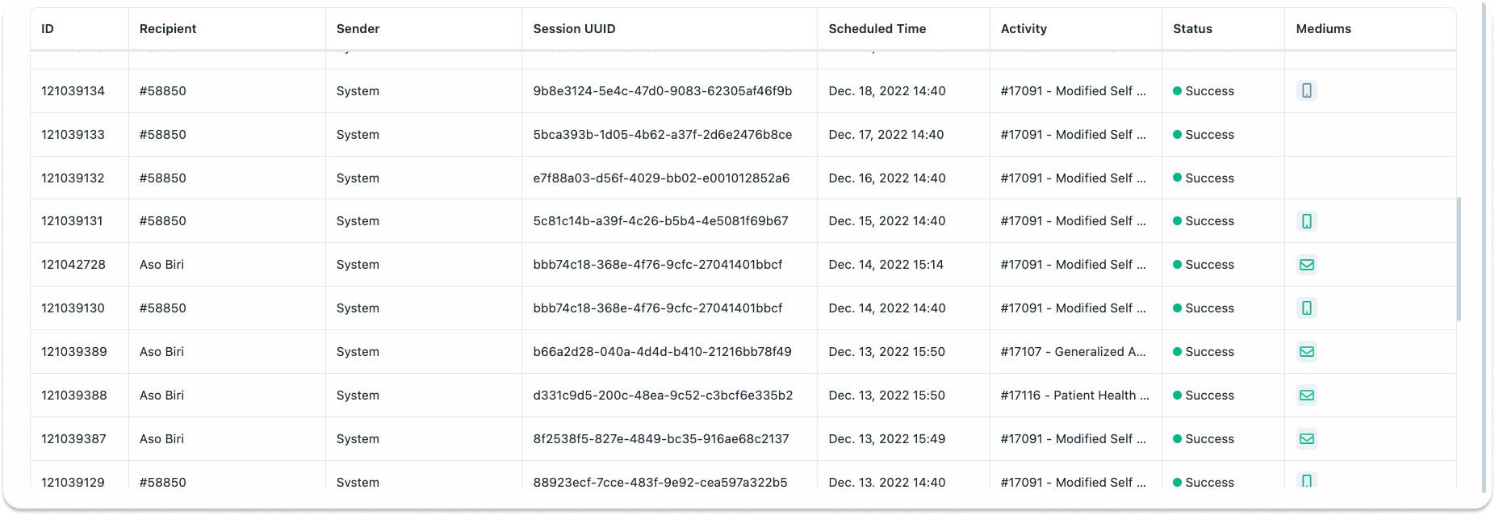This screenshot has width=1495, height=515.
Task: Sort by the Scheduled Time column header
Action: (x=877, y=29)
